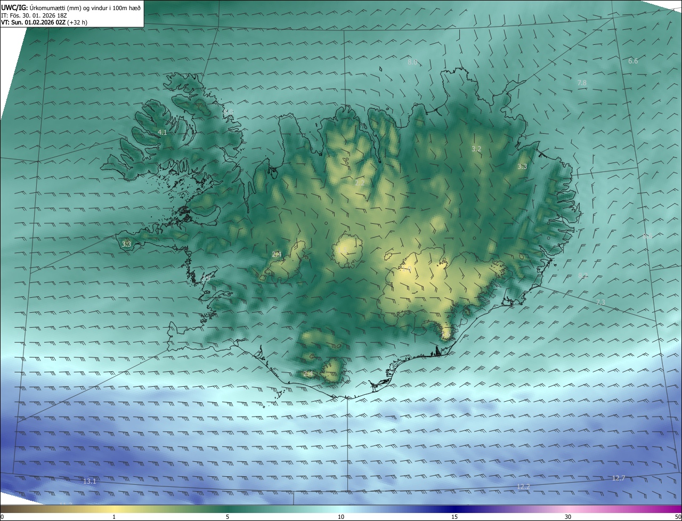
Task: Click the title text "Úrkomumætti (mm) og vindur í 100m hæð"
Action: pyautogui.click(x=85, y=7)
